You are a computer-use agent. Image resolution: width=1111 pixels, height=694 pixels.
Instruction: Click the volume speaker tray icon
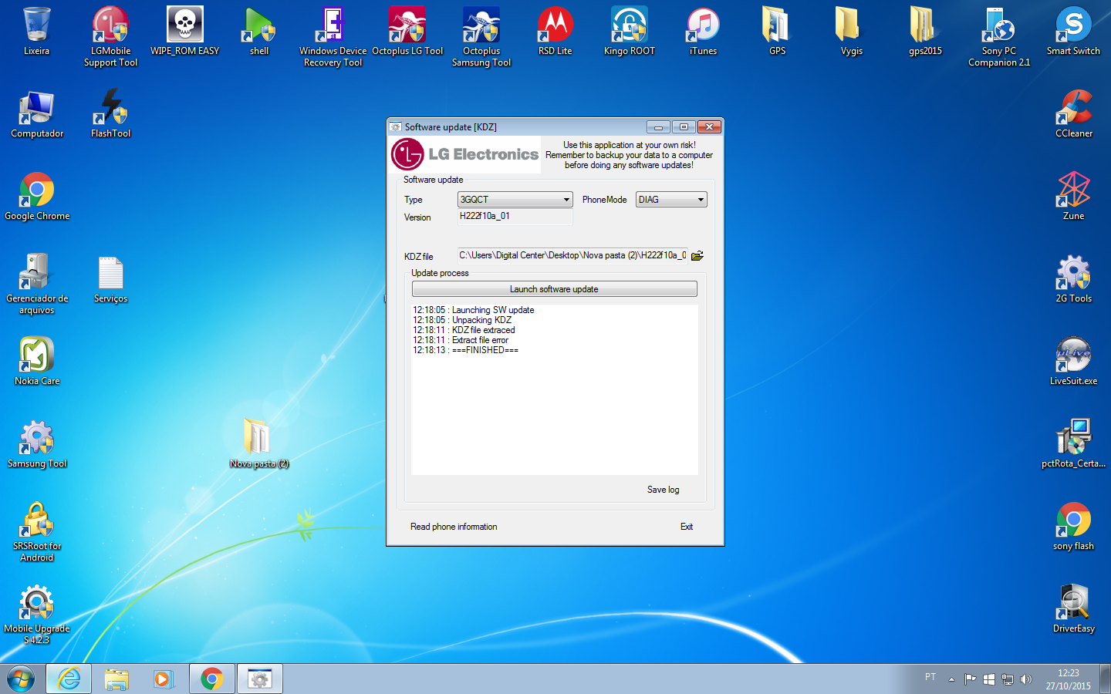[x=1025, y=679]
